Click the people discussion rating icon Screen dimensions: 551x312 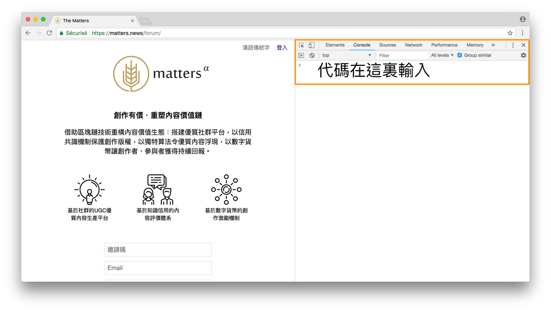[x=158, y=189]
